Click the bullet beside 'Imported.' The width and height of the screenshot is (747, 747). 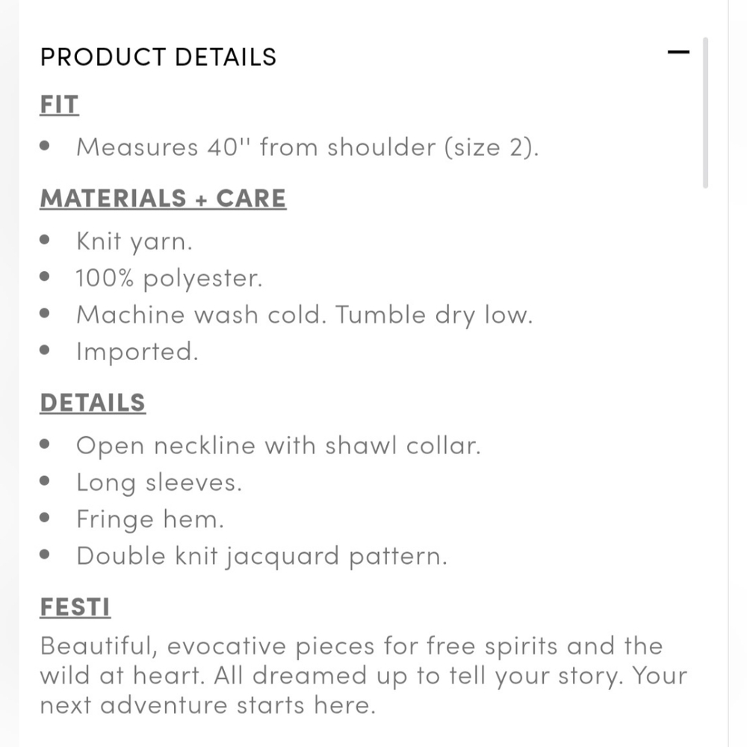tap(46, 350)
